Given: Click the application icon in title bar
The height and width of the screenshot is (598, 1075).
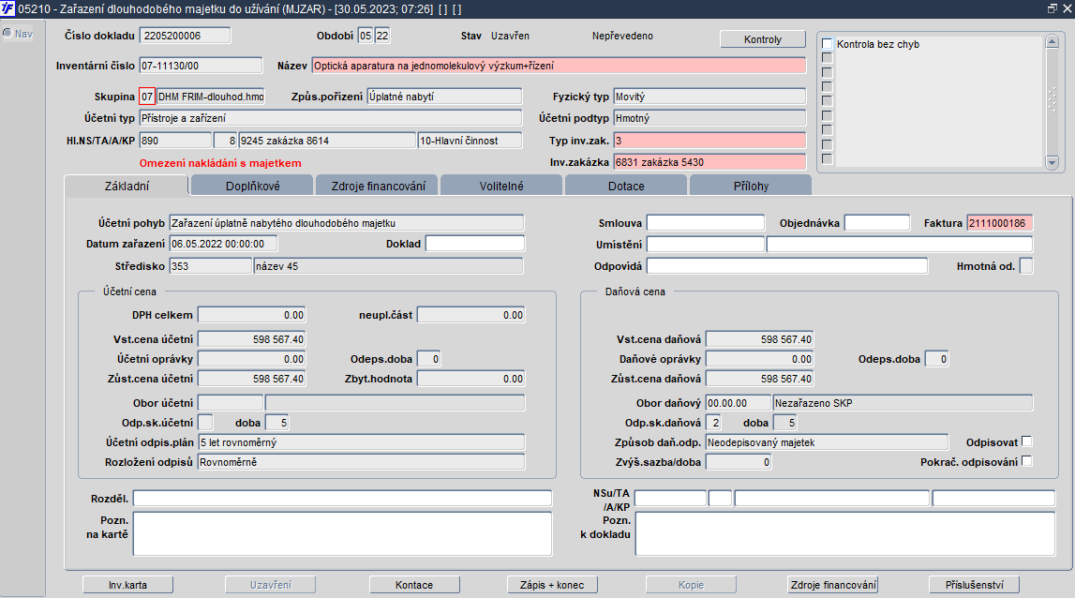Looking at the screenshot, I should (7, 9).
